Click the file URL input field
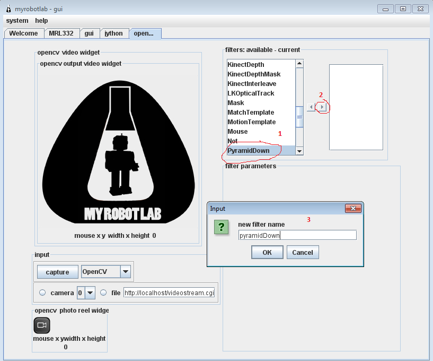Image resolution: width=433 pixels, height=361 pixels. [x=169, y=293]
